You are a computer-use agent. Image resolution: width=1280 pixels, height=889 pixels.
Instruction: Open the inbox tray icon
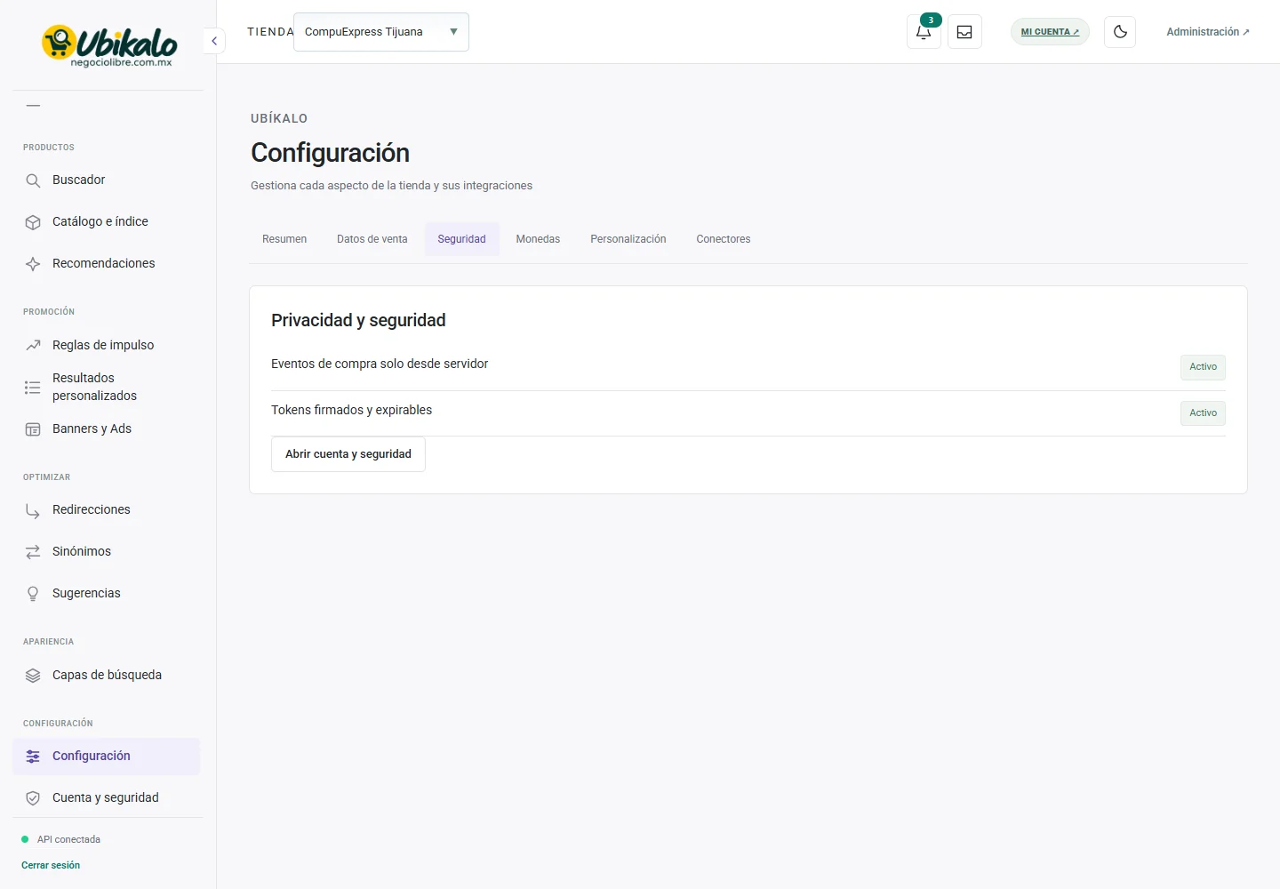tap(964, 32)
